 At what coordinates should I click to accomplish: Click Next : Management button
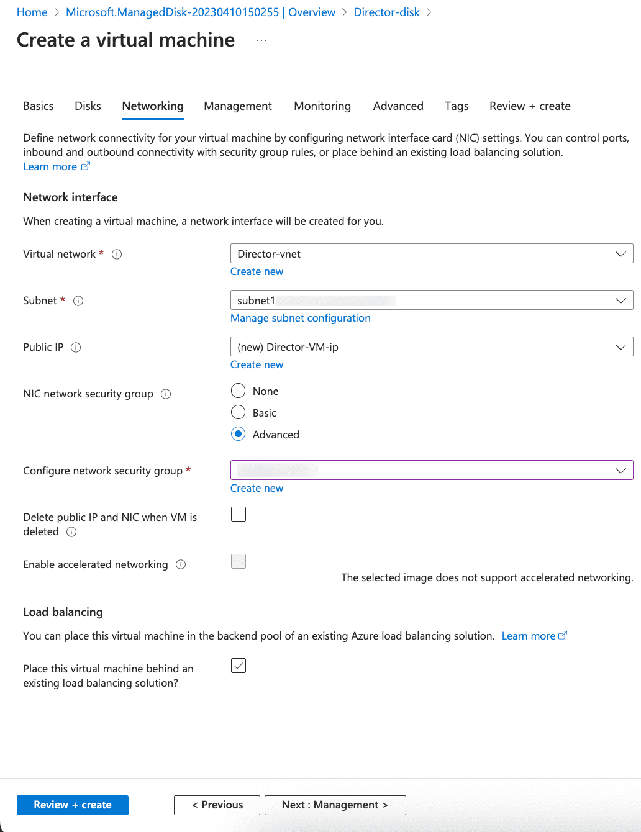click(335, 805)
